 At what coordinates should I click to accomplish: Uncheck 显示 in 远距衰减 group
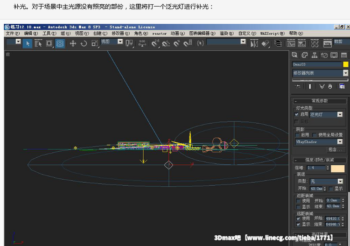[298, 225]
